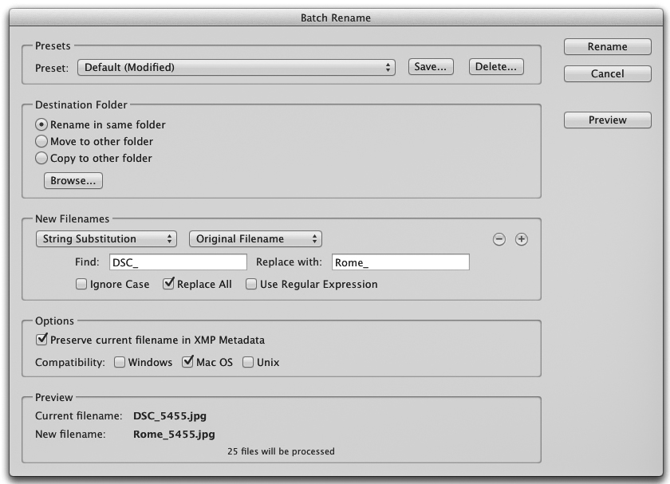Screen dimensions: 670x484
Task: Delete the selected preset
Action: 496,67
